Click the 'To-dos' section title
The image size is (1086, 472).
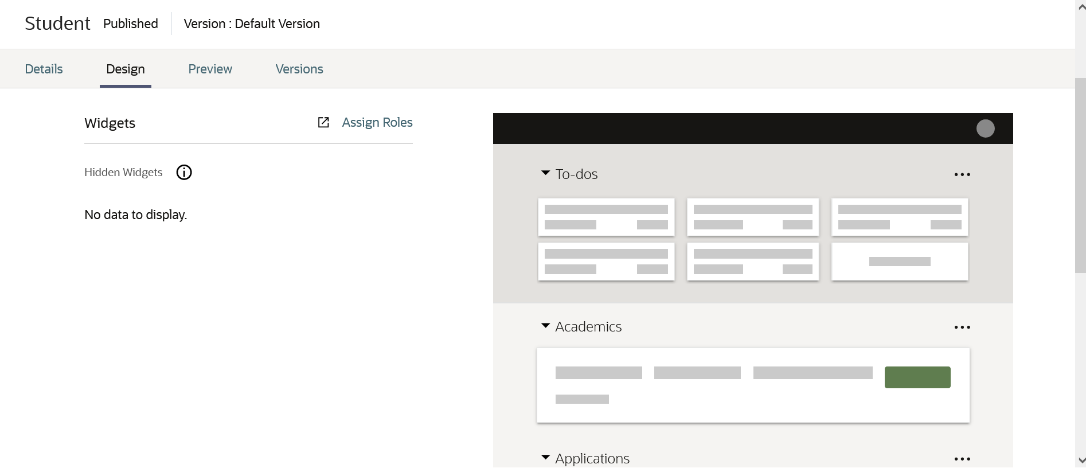[576, 174]
